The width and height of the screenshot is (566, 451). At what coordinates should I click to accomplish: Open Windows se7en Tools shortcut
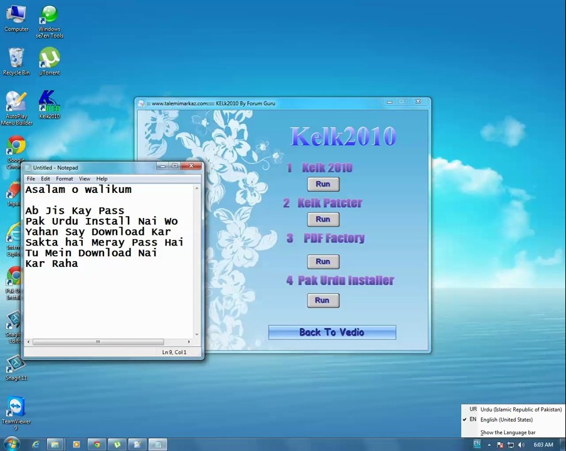[50, 22]
